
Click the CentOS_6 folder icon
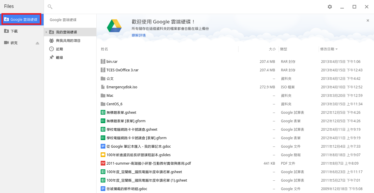pyautogui.click(x=103, y=104)
